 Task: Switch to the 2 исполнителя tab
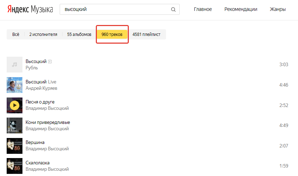[43, 34]
